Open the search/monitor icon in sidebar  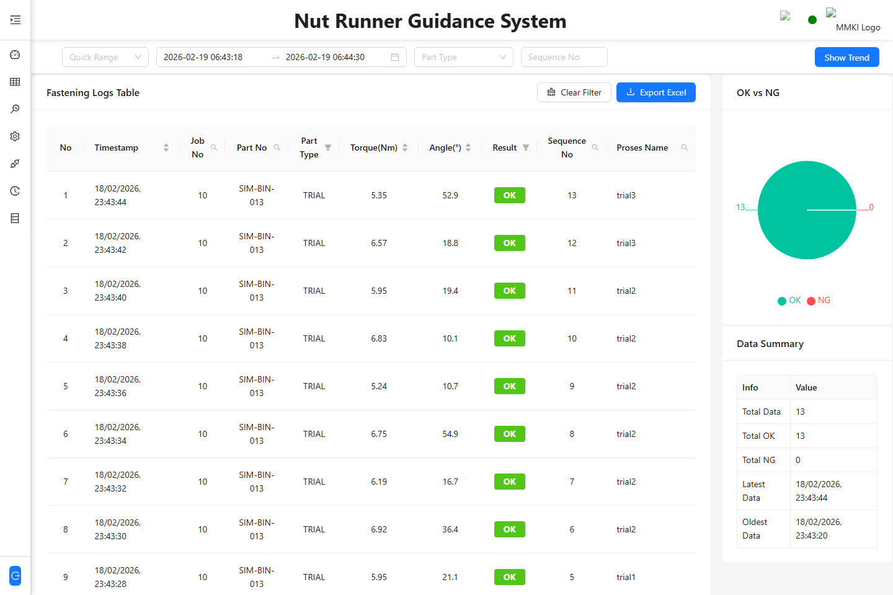click(16, 109)
